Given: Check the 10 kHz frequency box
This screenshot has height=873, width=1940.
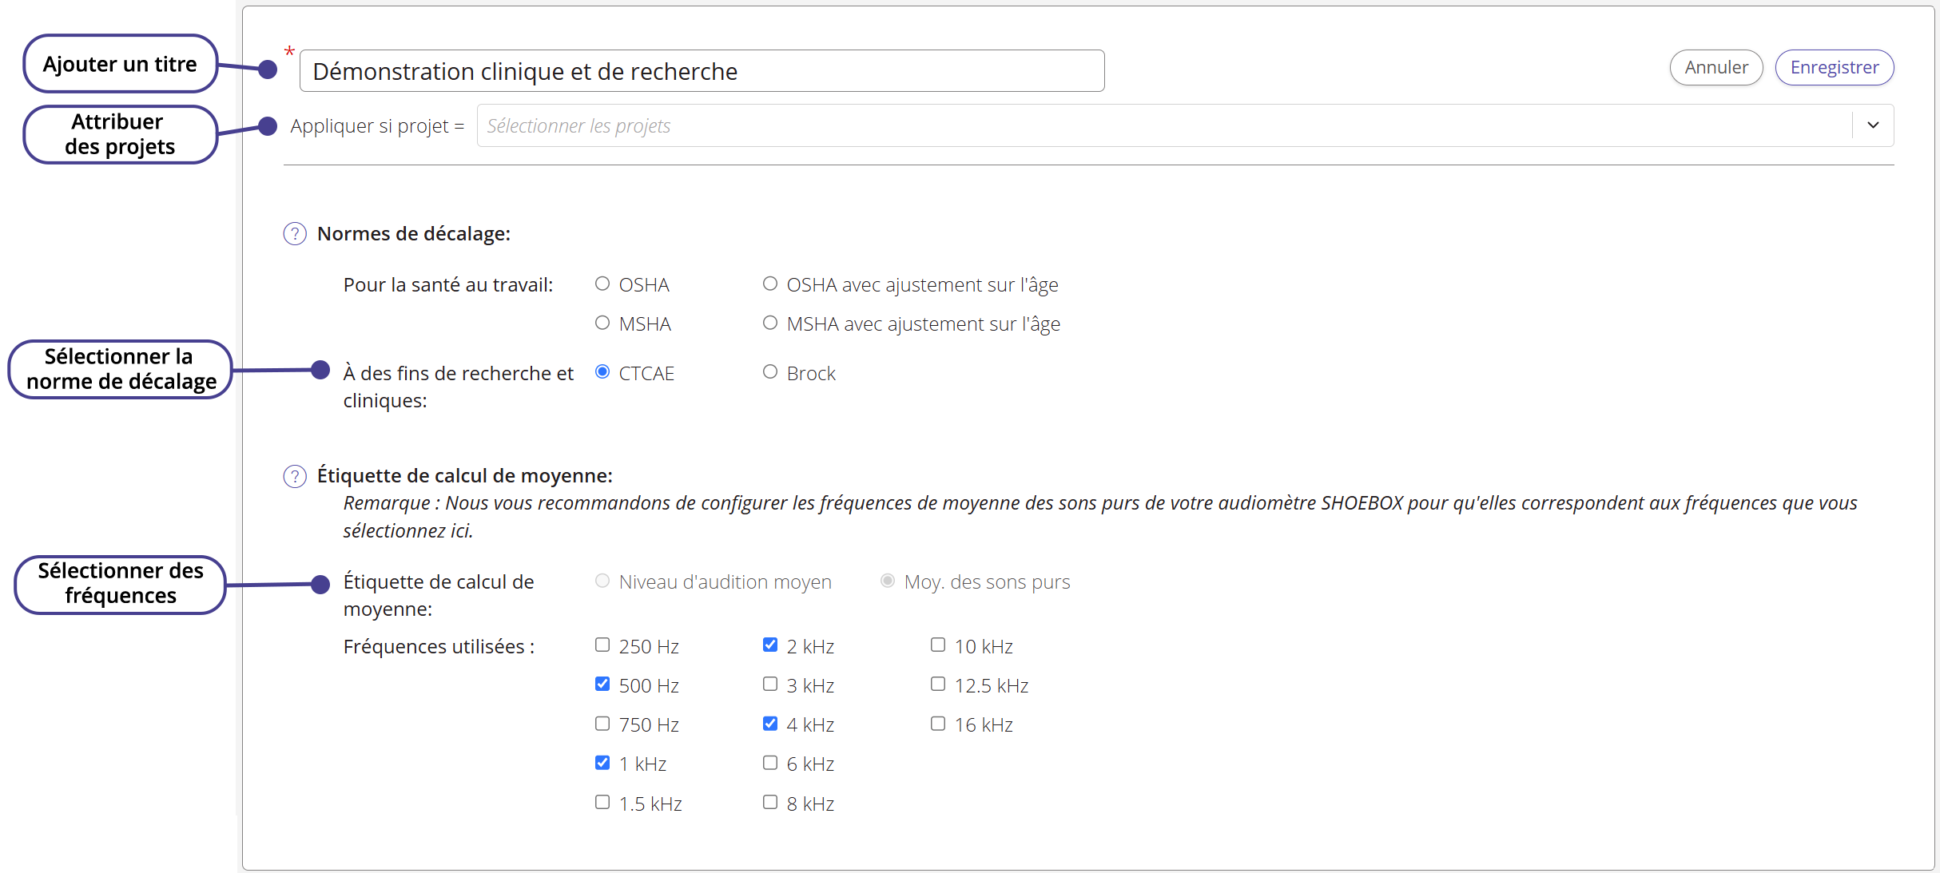Looking at the screenshot, I should pyautogui.click(x=938, y=645).
